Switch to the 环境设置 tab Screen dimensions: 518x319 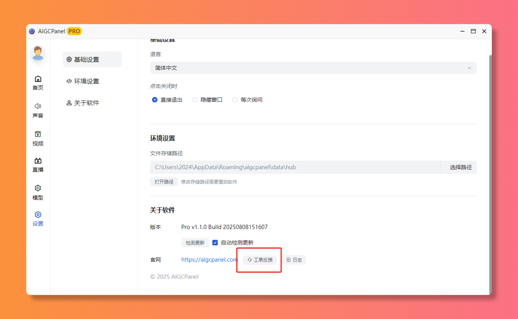tap(92, 81)
